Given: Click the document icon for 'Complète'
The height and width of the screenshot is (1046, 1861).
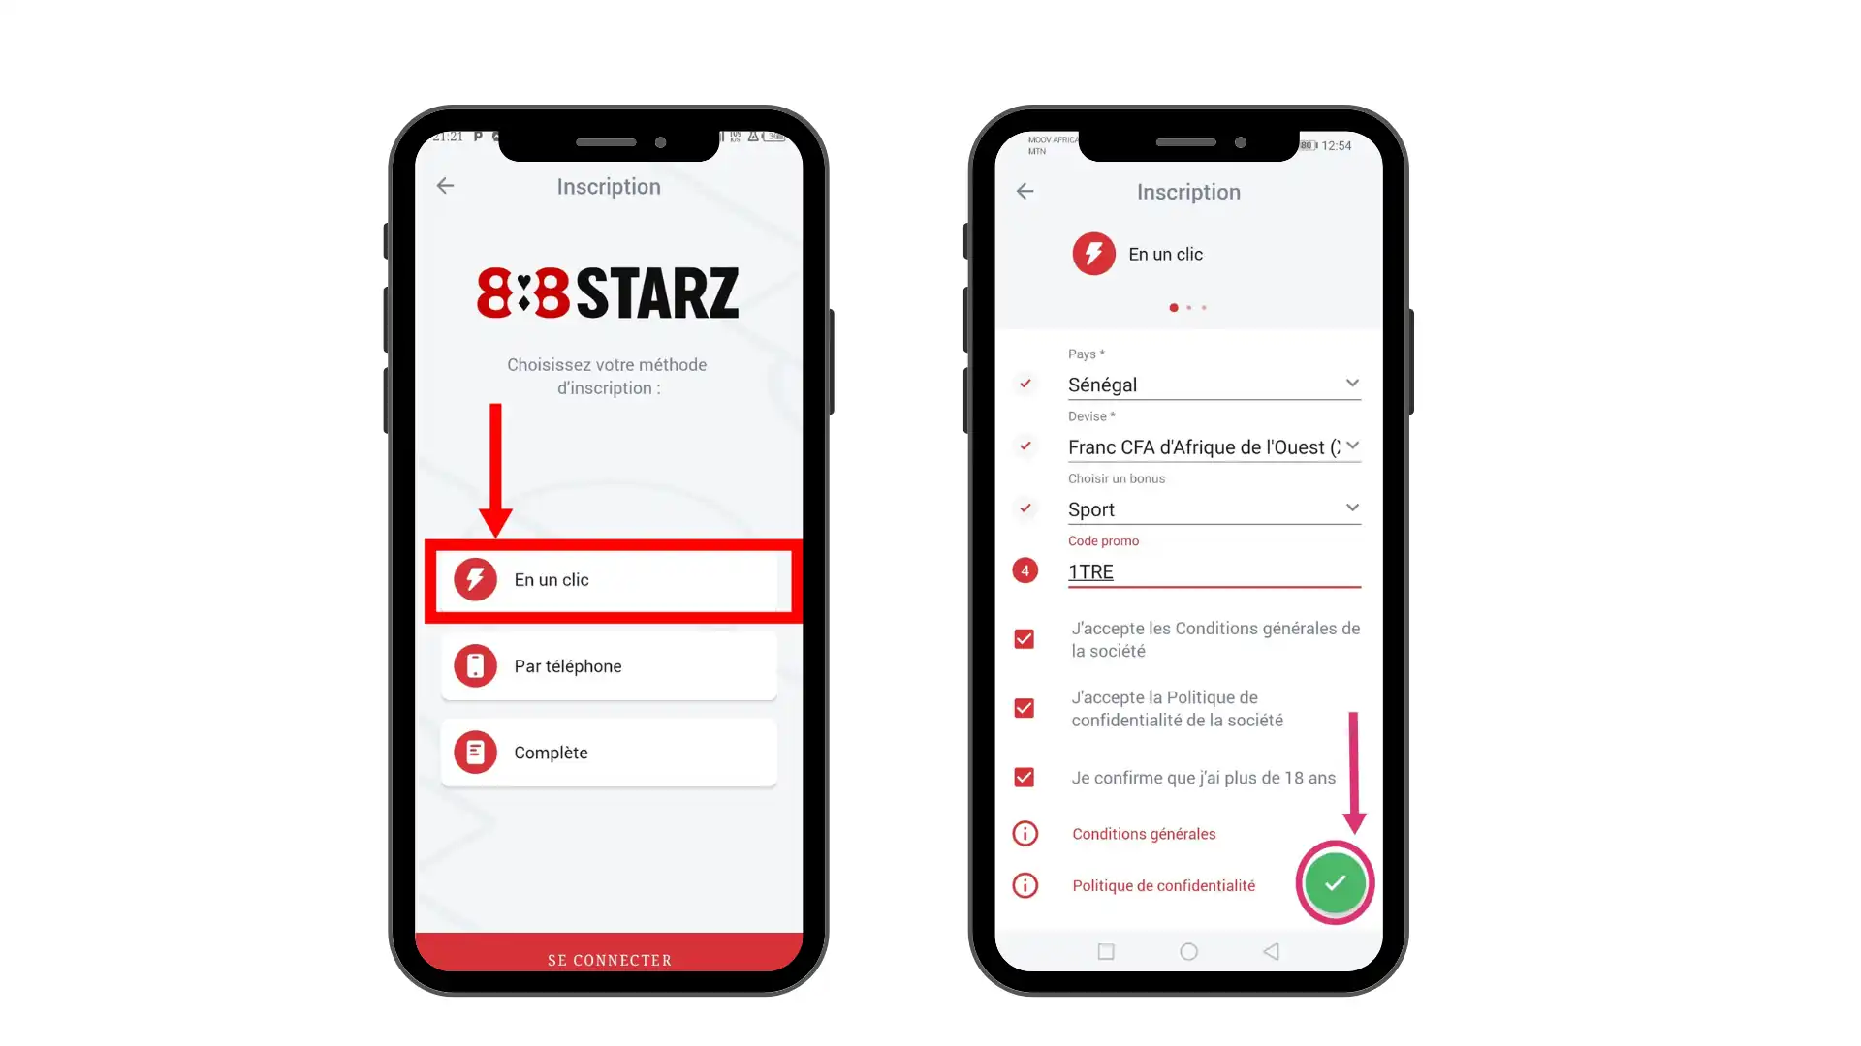Looking at the screenshot, I should coord(474,753).
